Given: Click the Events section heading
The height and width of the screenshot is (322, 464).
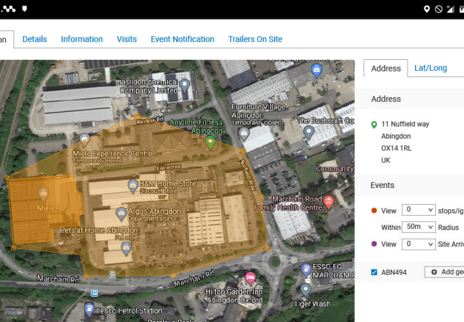Looking at the screenshot, I should coord(382,185).
